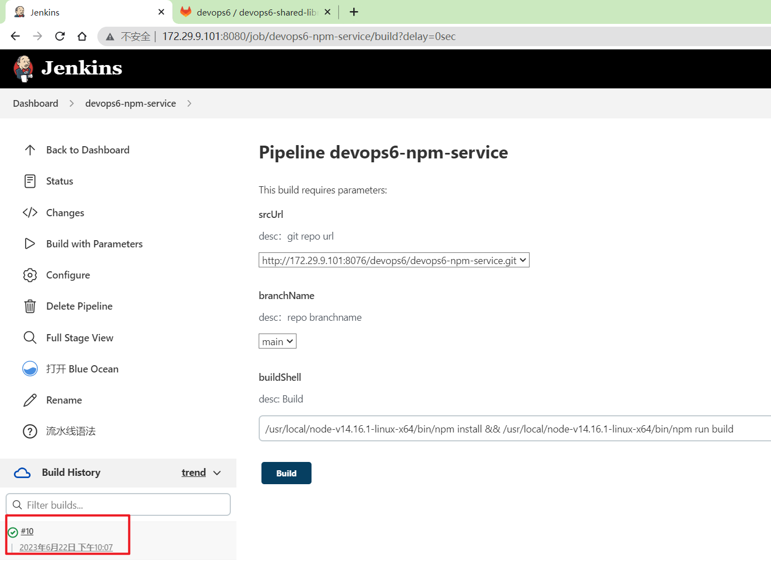This screenshot has width=771, height=562.
Task: Open a new browser tab with plus icon
Action: (354, 12)
